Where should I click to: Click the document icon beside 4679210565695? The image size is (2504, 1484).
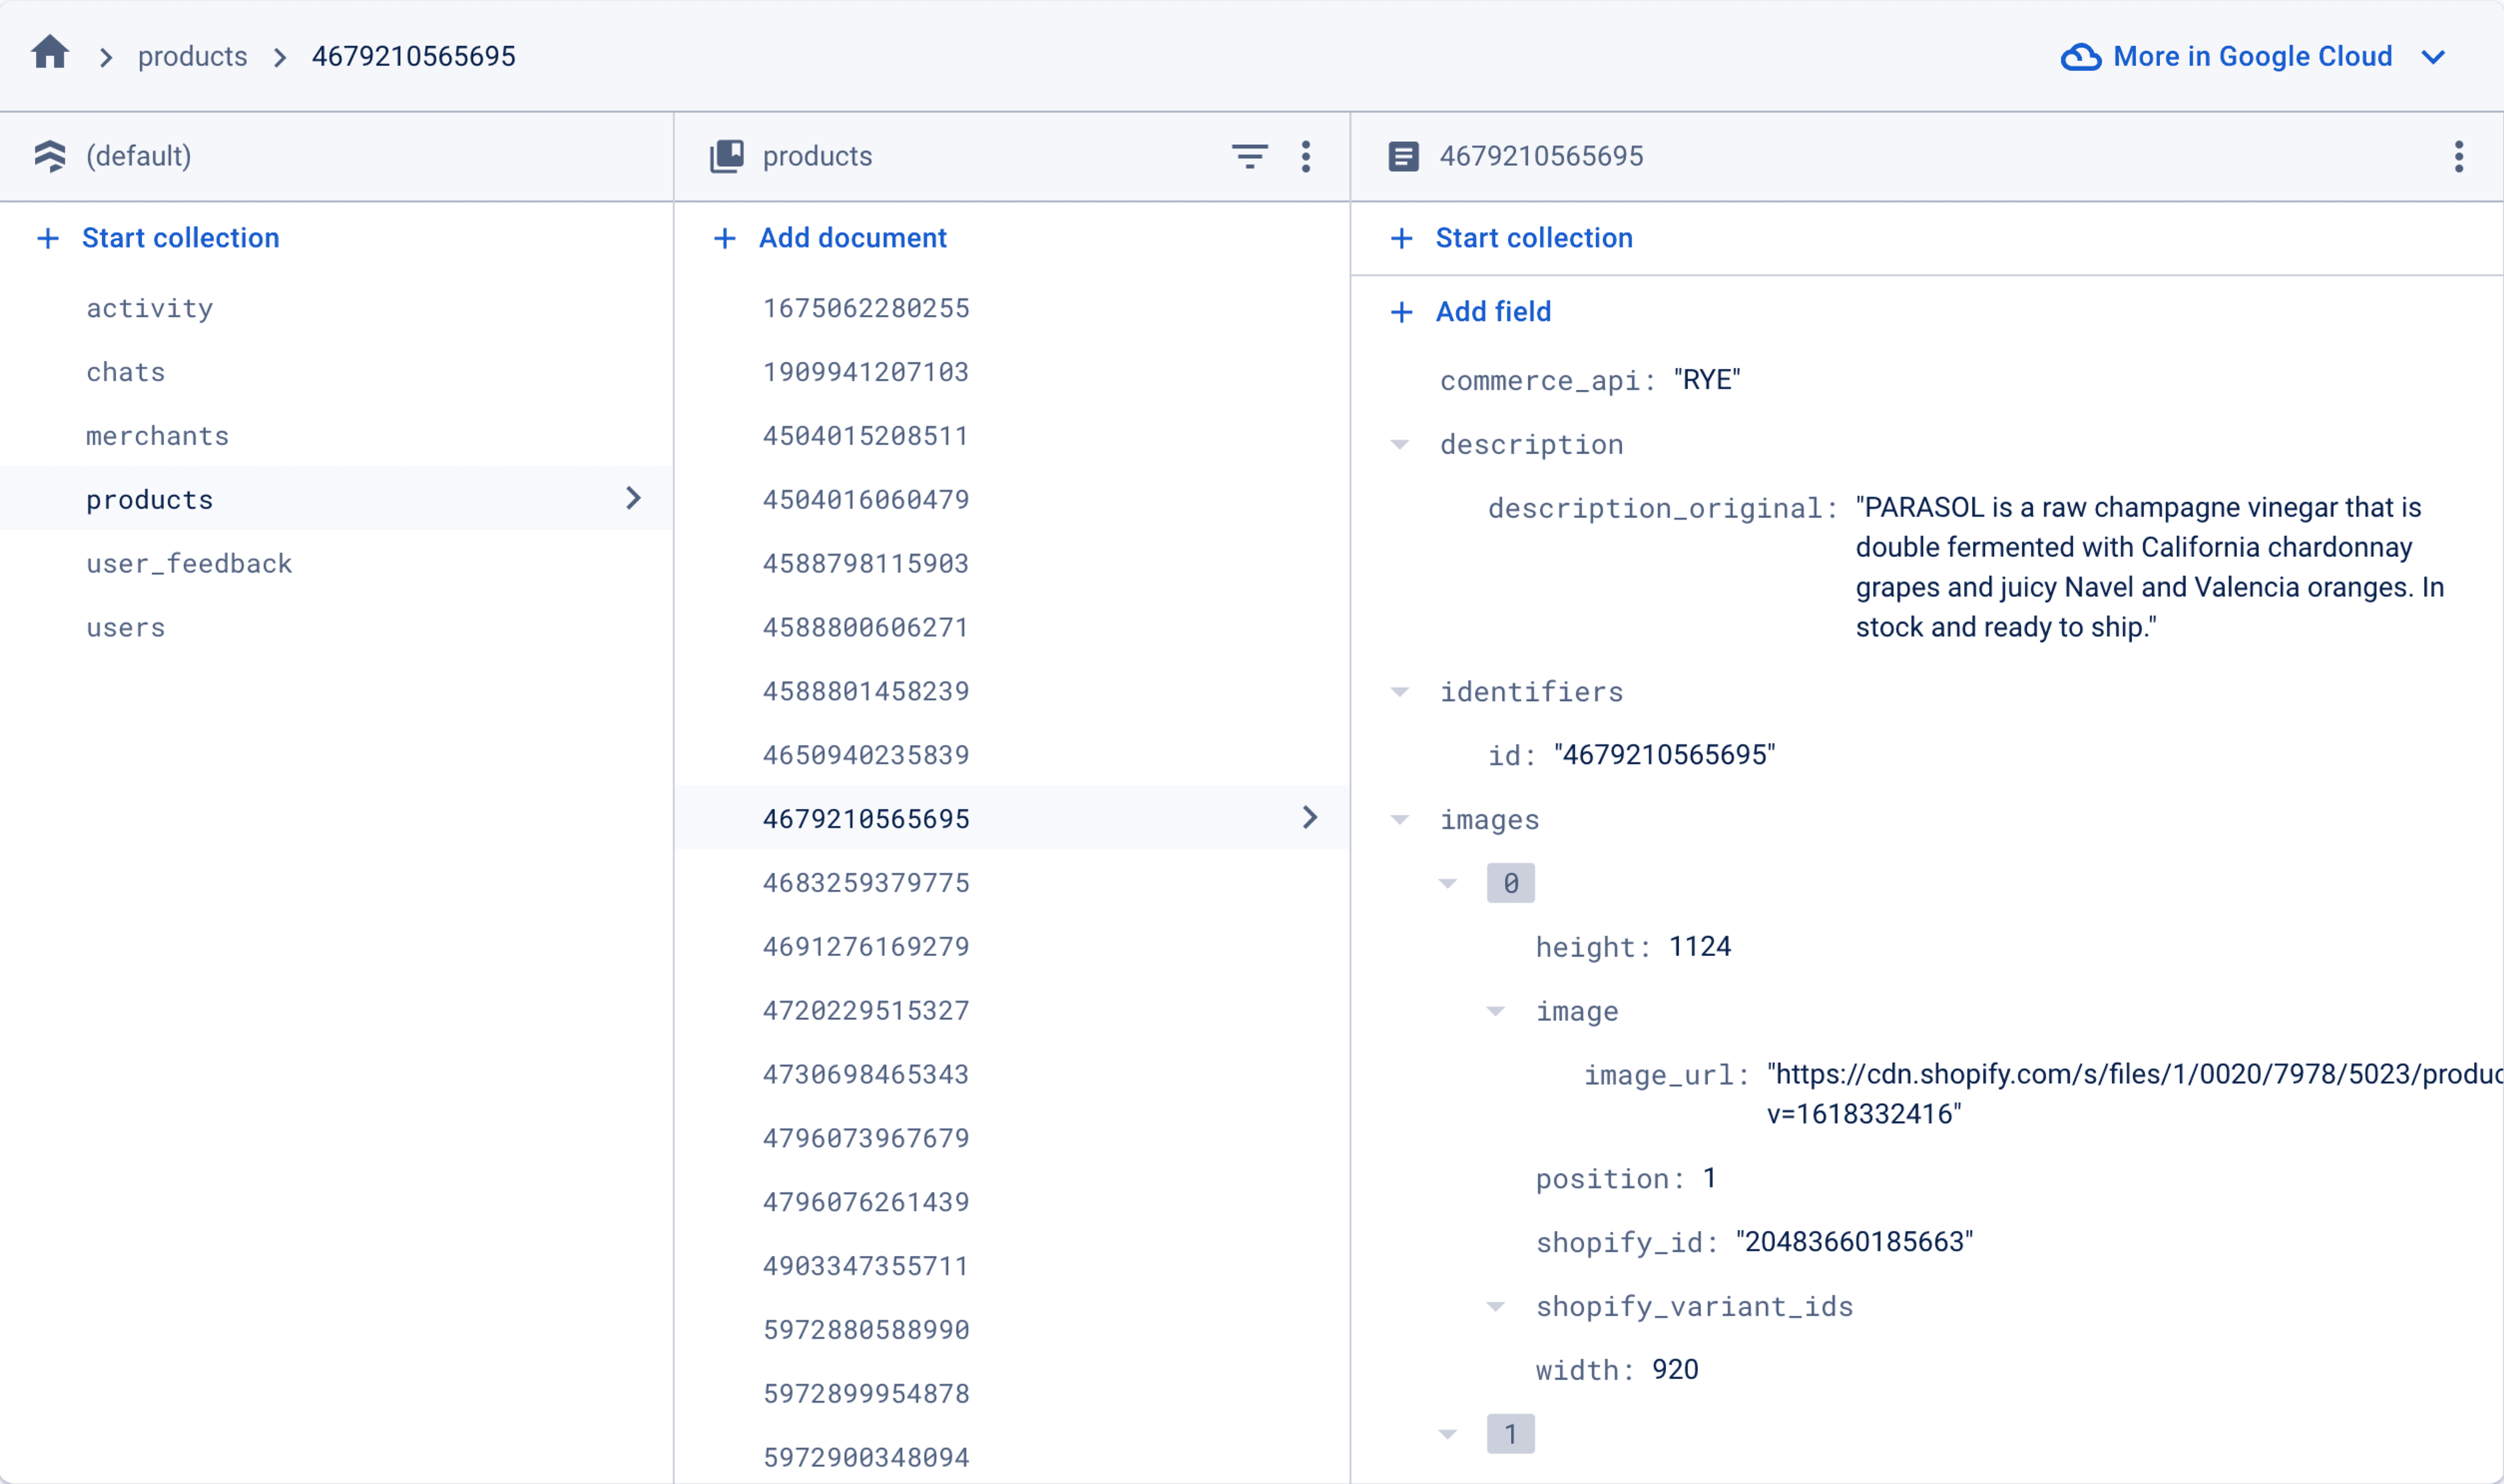click(1403, 156)
